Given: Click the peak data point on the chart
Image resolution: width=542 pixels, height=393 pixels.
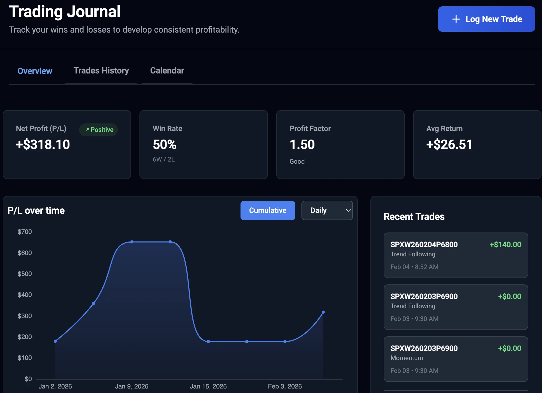Looking at the screenshot, I should click(132, 242).
